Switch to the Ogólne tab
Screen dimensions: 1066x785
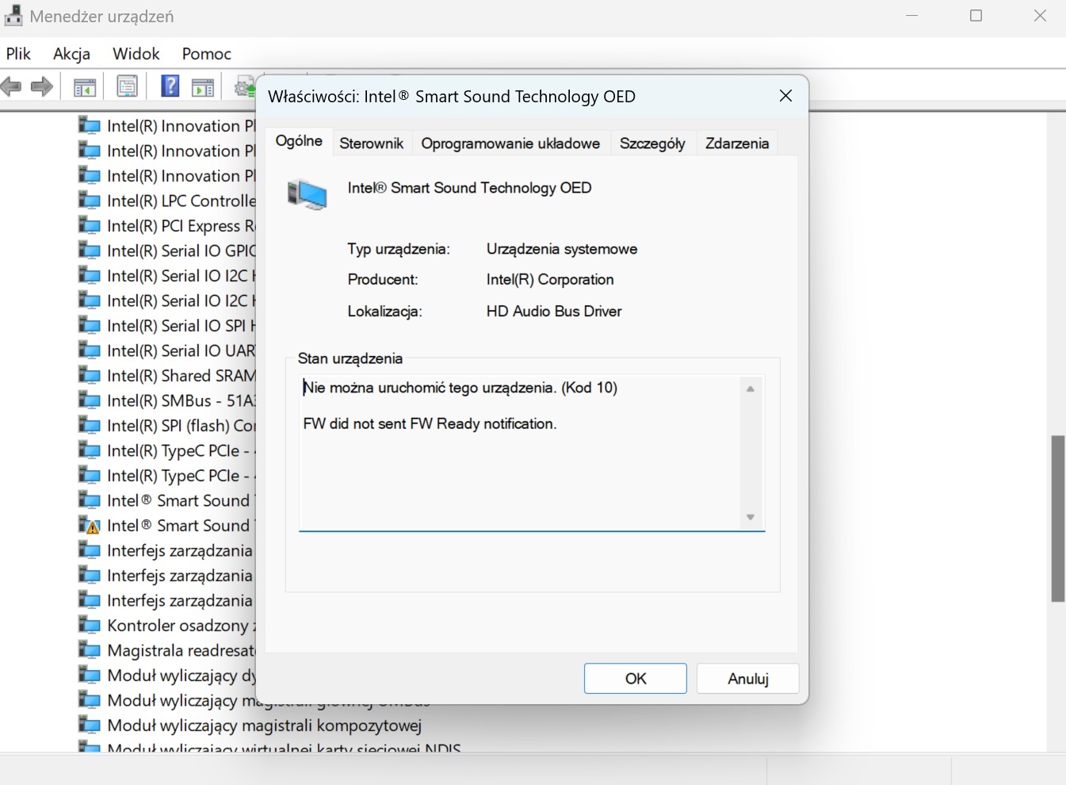pyautogui.click(x=299, y=141)
